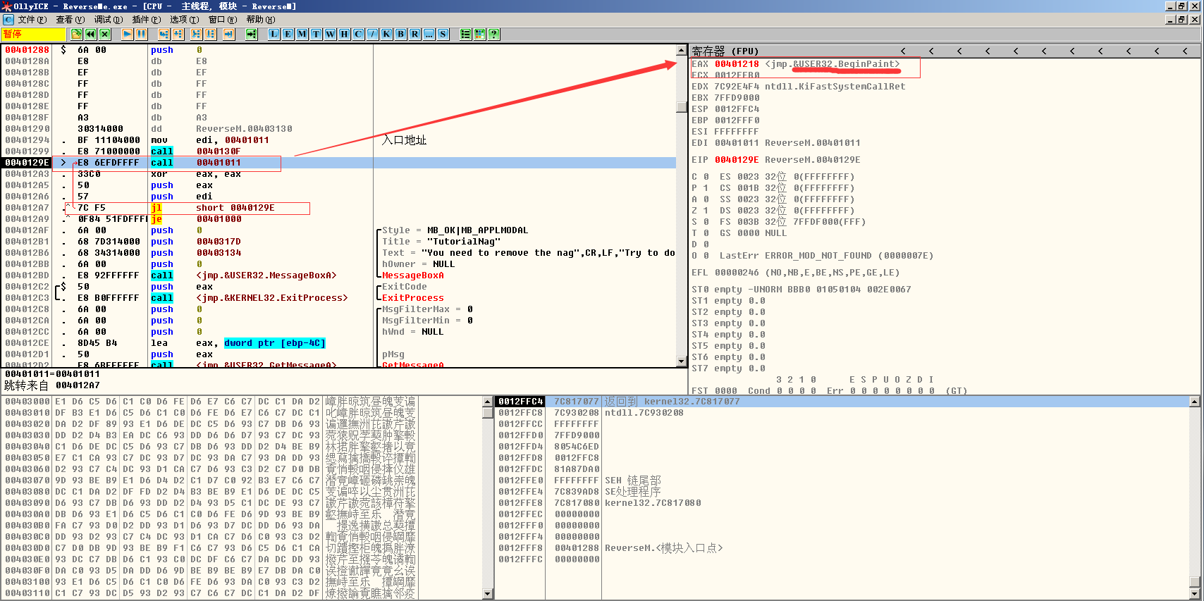Toggle the C flag value in registers
This screenshot has width=1204, height=601.
(x=706, y=177)
